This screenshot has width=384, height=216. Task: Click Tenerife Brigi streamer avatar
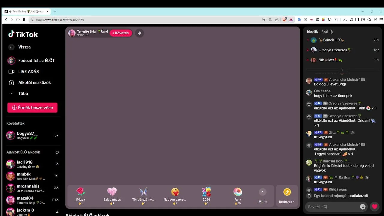point(72,33)
